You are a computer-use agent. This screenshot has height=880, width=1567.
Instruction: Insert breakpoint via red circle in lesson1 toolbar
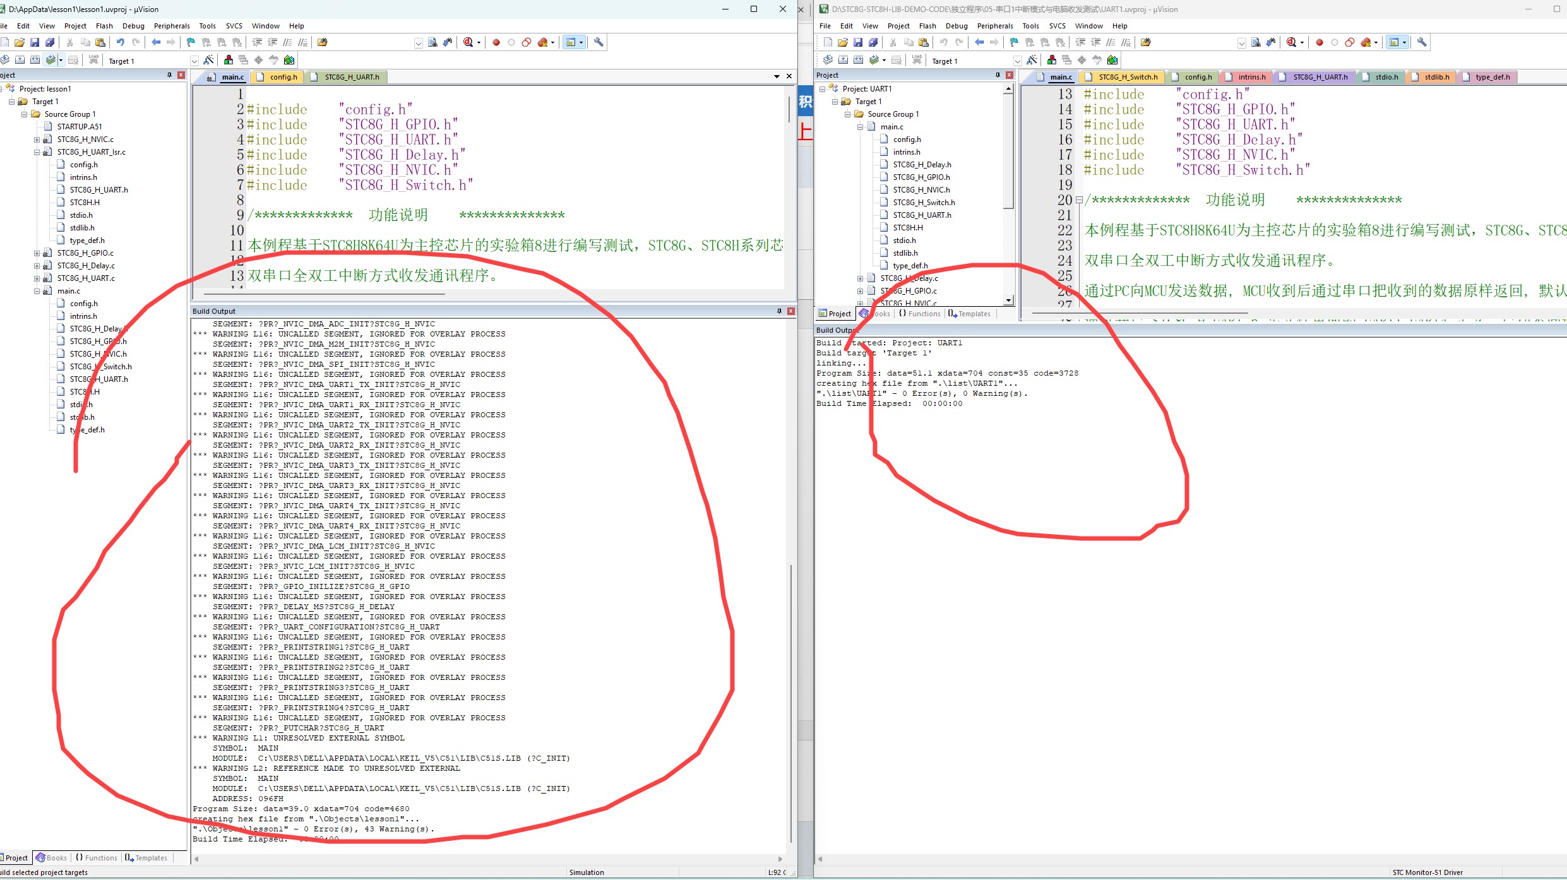coord(496,42)
